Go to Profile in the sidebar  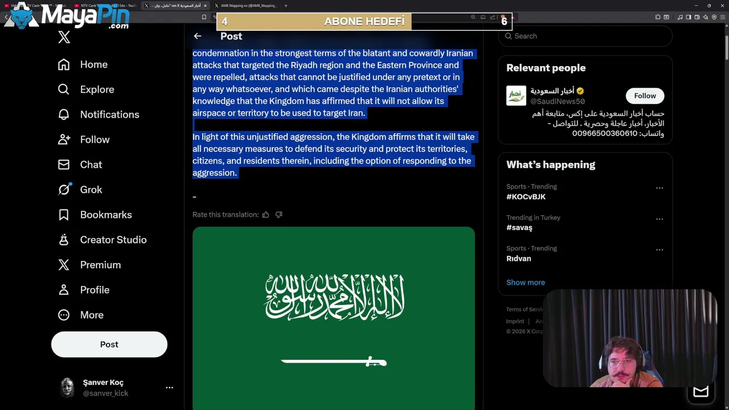click(84, 290)
